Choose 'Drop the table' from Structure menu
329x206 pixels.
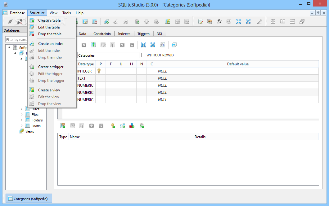tap(52, 34)
